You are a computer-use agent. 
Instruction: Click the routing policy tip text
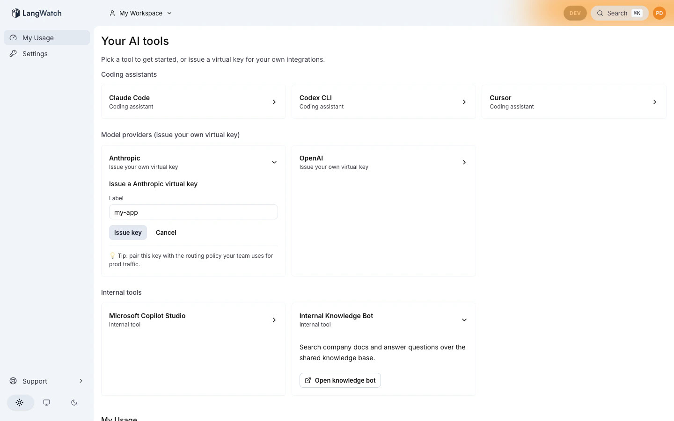[x=191, y=260]
